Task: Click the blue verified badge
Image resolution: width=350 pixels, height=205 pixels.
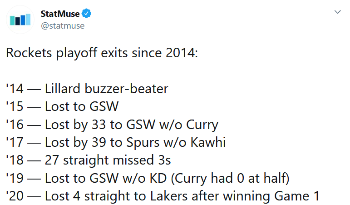Action: pos(86,14)
